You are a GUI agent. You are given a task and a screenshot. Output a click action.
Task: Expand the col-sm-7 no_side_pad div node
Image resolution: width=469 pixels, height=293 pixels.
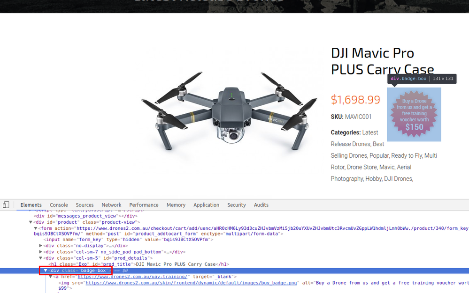pos(41,252)
